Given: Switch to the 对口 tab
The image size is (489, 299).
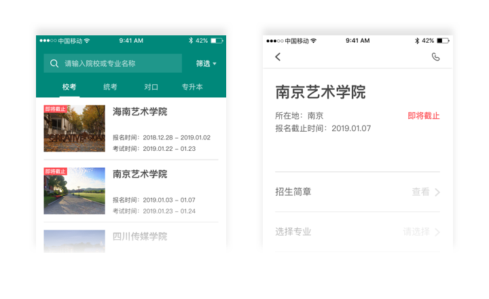Looking at the screenshot, I should point(151,87).
